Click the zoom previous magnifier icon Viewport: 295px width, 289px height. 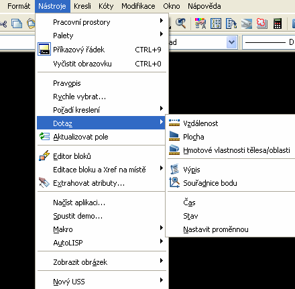181,23
